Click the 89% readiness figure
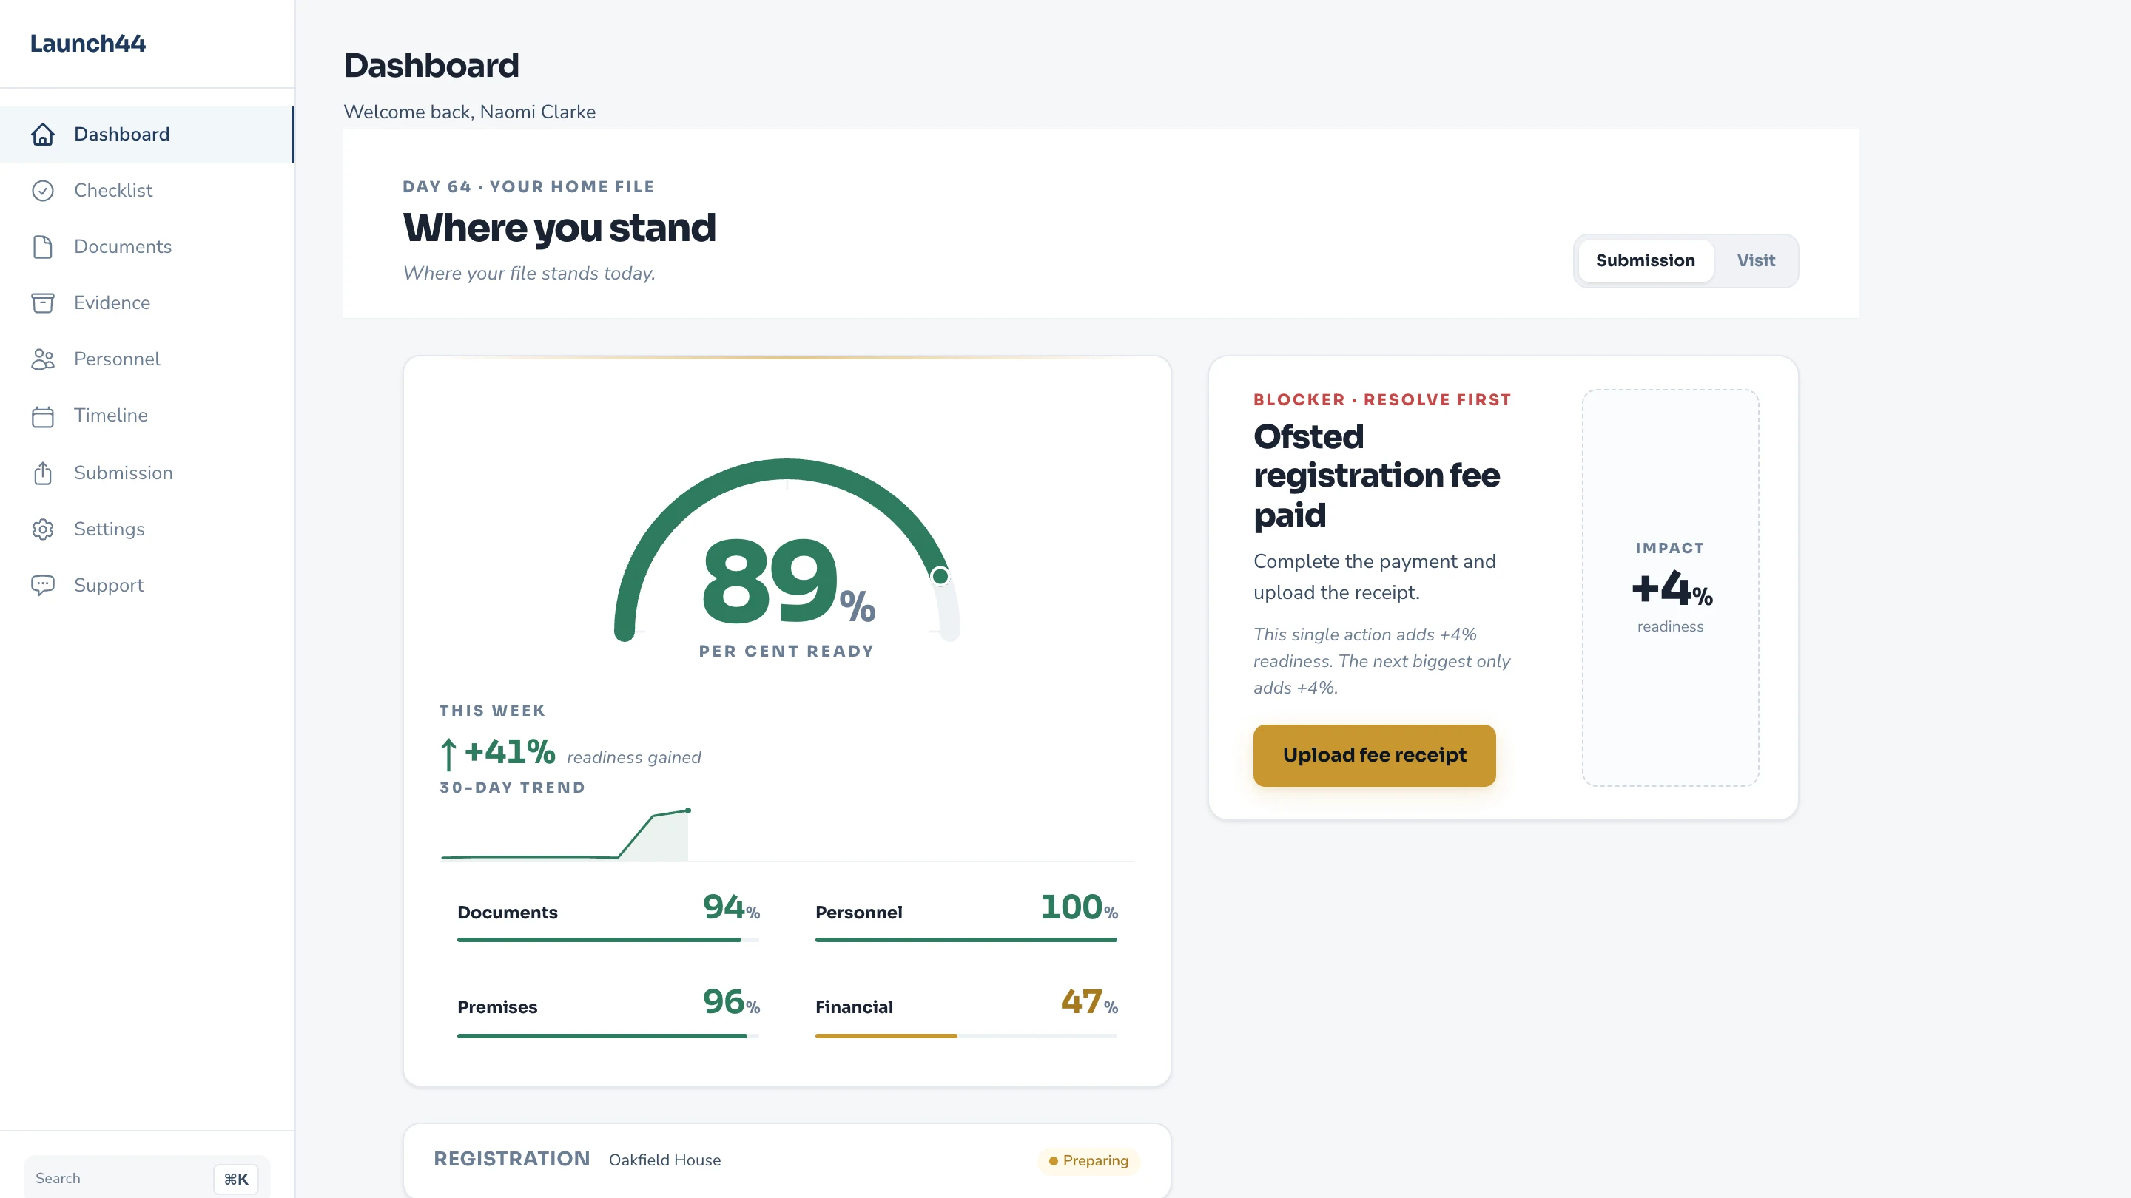The width and height of the screenshot is (2131, 1198). click(787, 581)
